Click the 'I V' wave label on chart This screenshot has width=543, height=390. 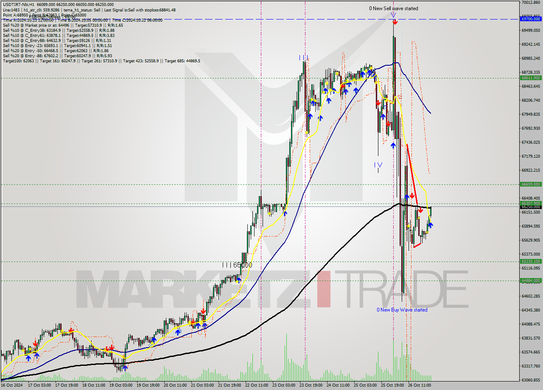coord(378,165)
